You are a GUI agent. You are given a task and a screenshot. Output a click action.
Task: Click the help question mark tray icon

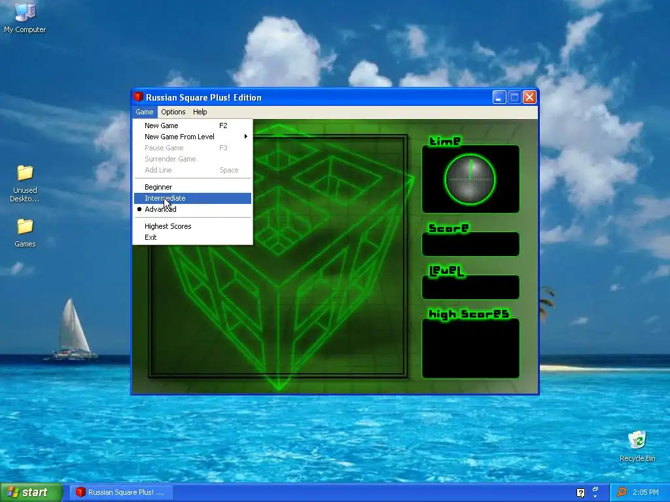point(580,493)
